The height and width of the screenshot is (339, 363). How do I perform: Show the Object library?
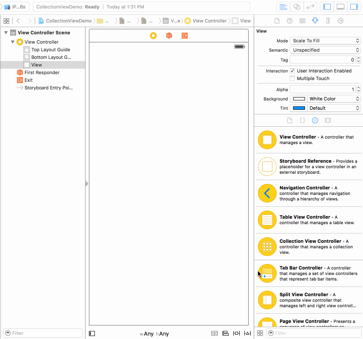(x=315, y=120)
